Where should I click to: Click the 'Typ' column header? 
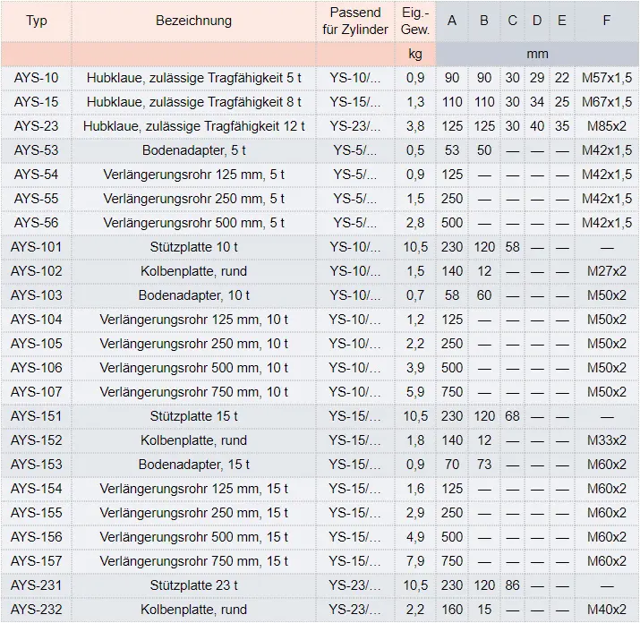coord(37,21)
